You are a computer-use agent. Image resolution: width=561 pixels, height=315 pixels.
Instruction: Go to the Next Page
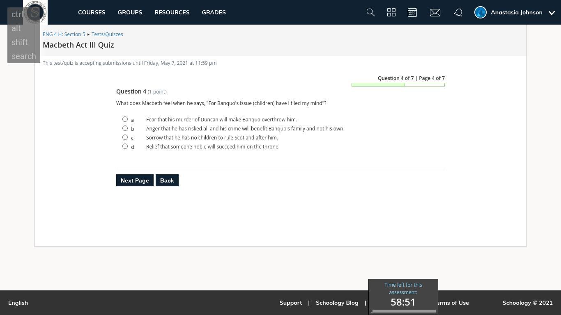[135, 180]
